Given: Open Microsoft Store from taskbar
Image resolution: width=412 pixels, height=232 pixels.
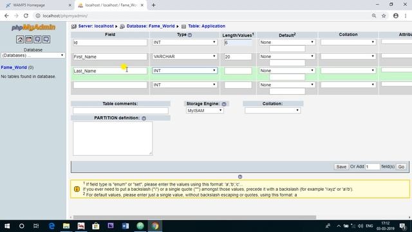Looking at the screenshot, I should tap(96, 226).
